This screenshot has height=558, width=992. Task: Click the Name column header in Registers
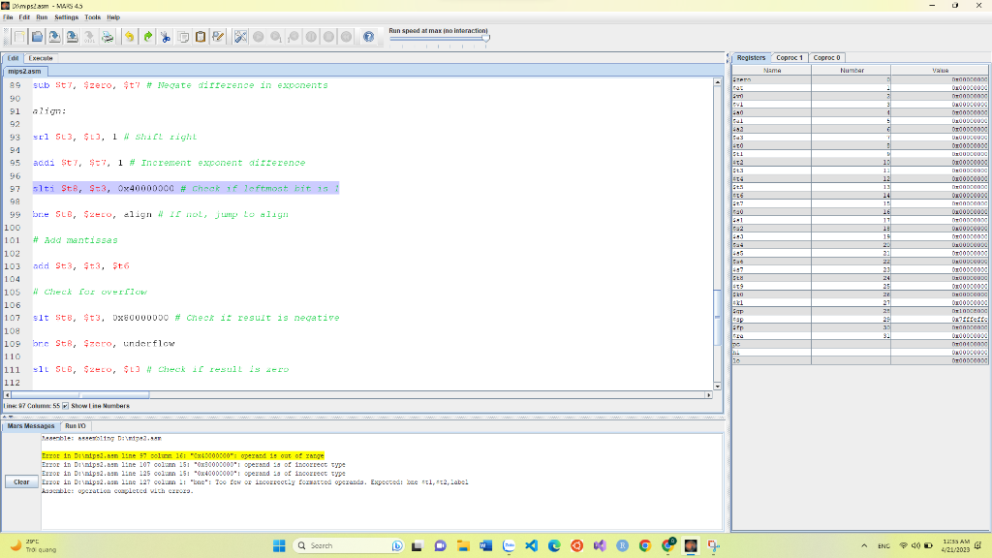(772, 70)
